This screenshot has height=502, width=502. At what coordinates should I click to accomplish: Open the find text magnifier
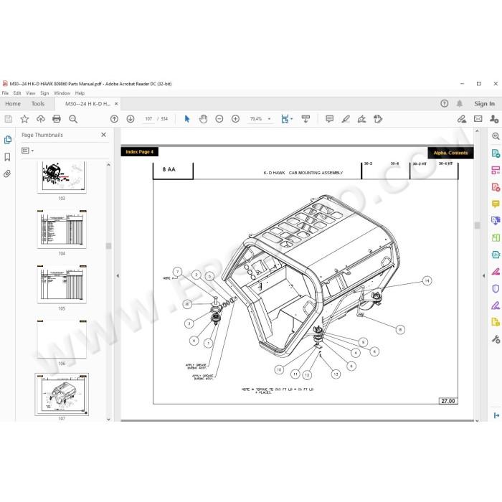tap(73, 119)
